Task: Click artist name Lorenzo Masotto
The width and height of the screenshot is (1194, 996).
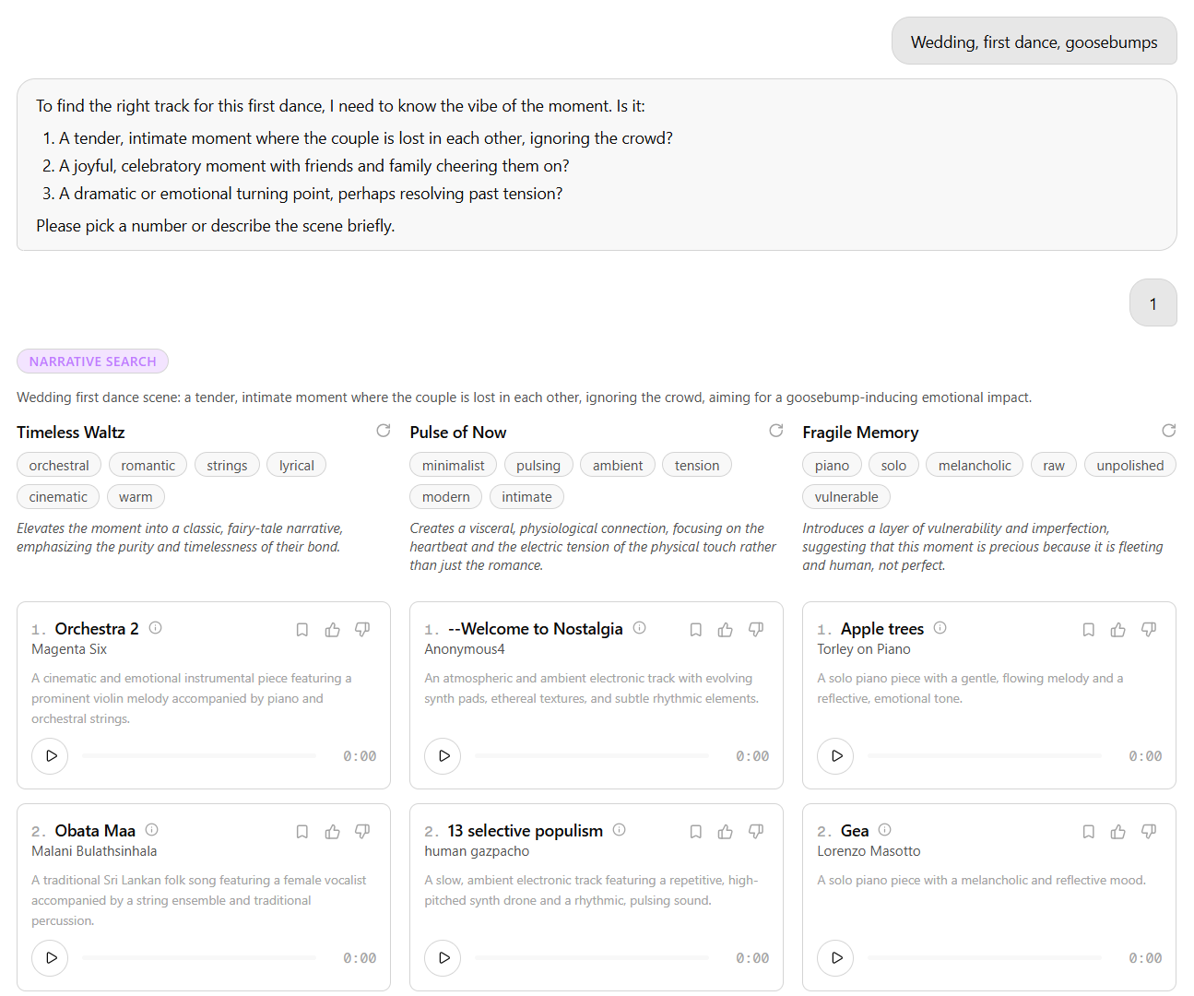Action: click(869, 851)
